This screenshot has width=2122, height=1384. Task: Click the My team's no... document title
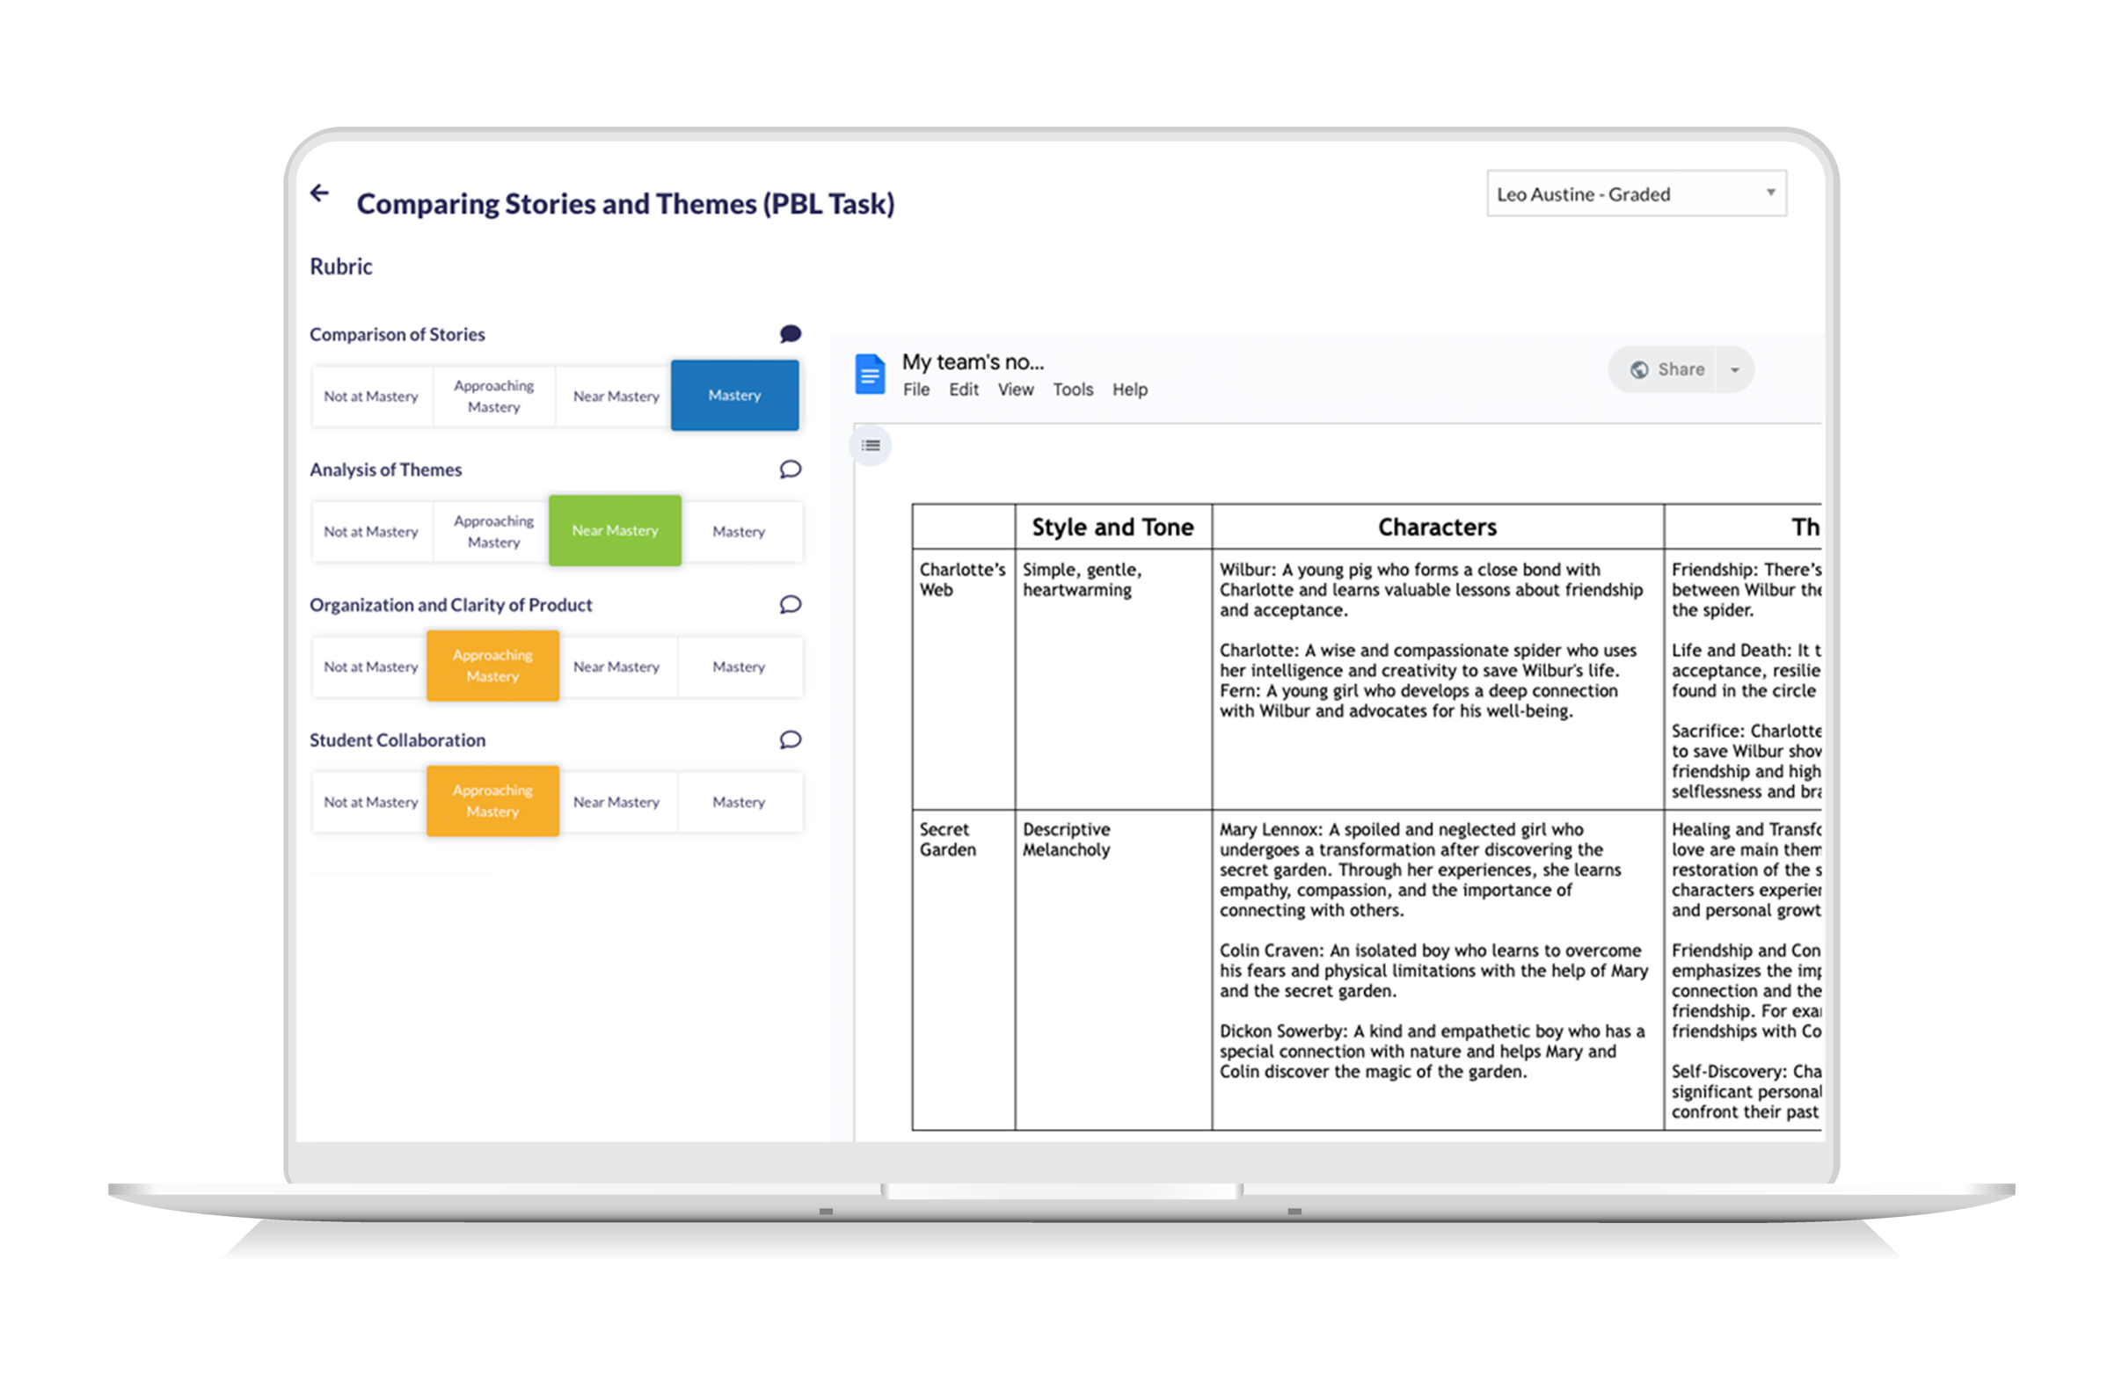pyautogui.click(x=972, y=362)
